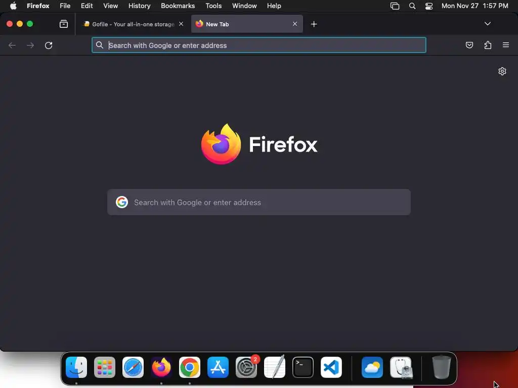Open Spotlight search in menu bar
This screenshot has width=518, height=388.
(412, 6)
